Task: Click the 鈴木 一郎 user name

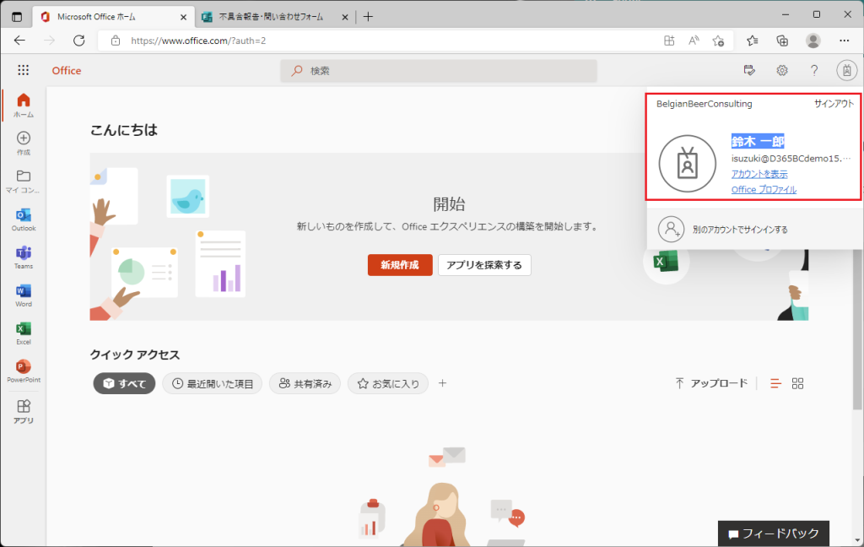Action: pos(758,141)
